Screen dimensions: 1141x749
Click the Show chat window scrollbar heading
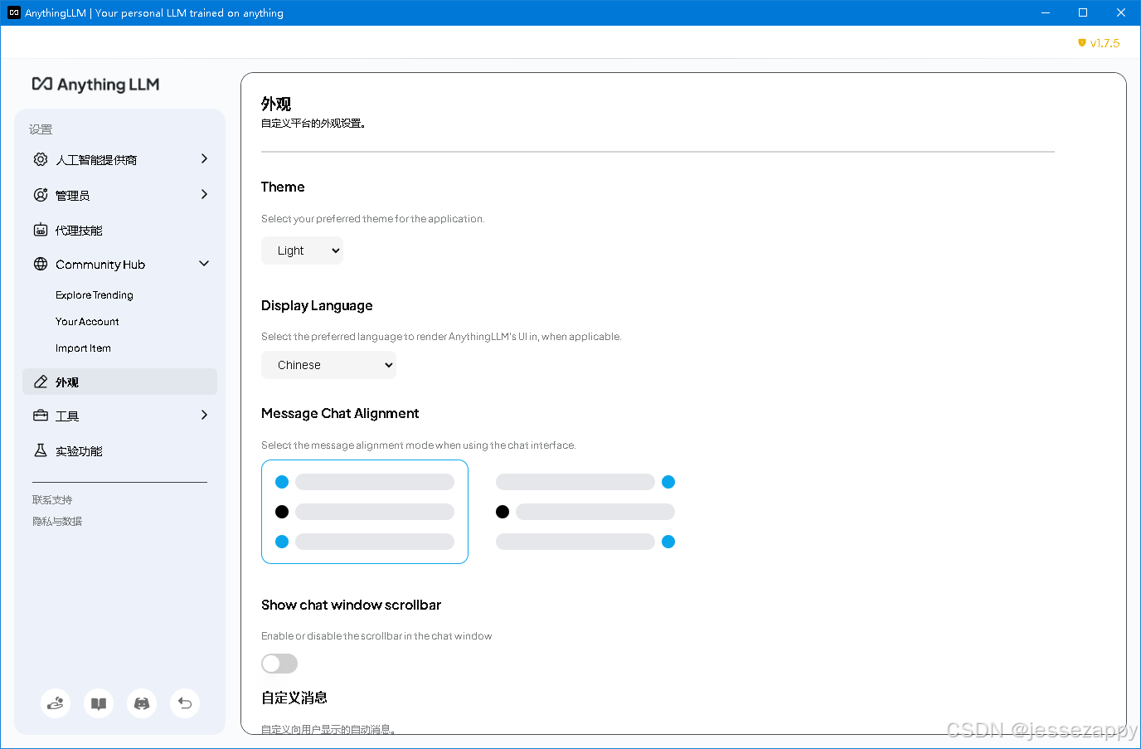(x=351, y=605)
